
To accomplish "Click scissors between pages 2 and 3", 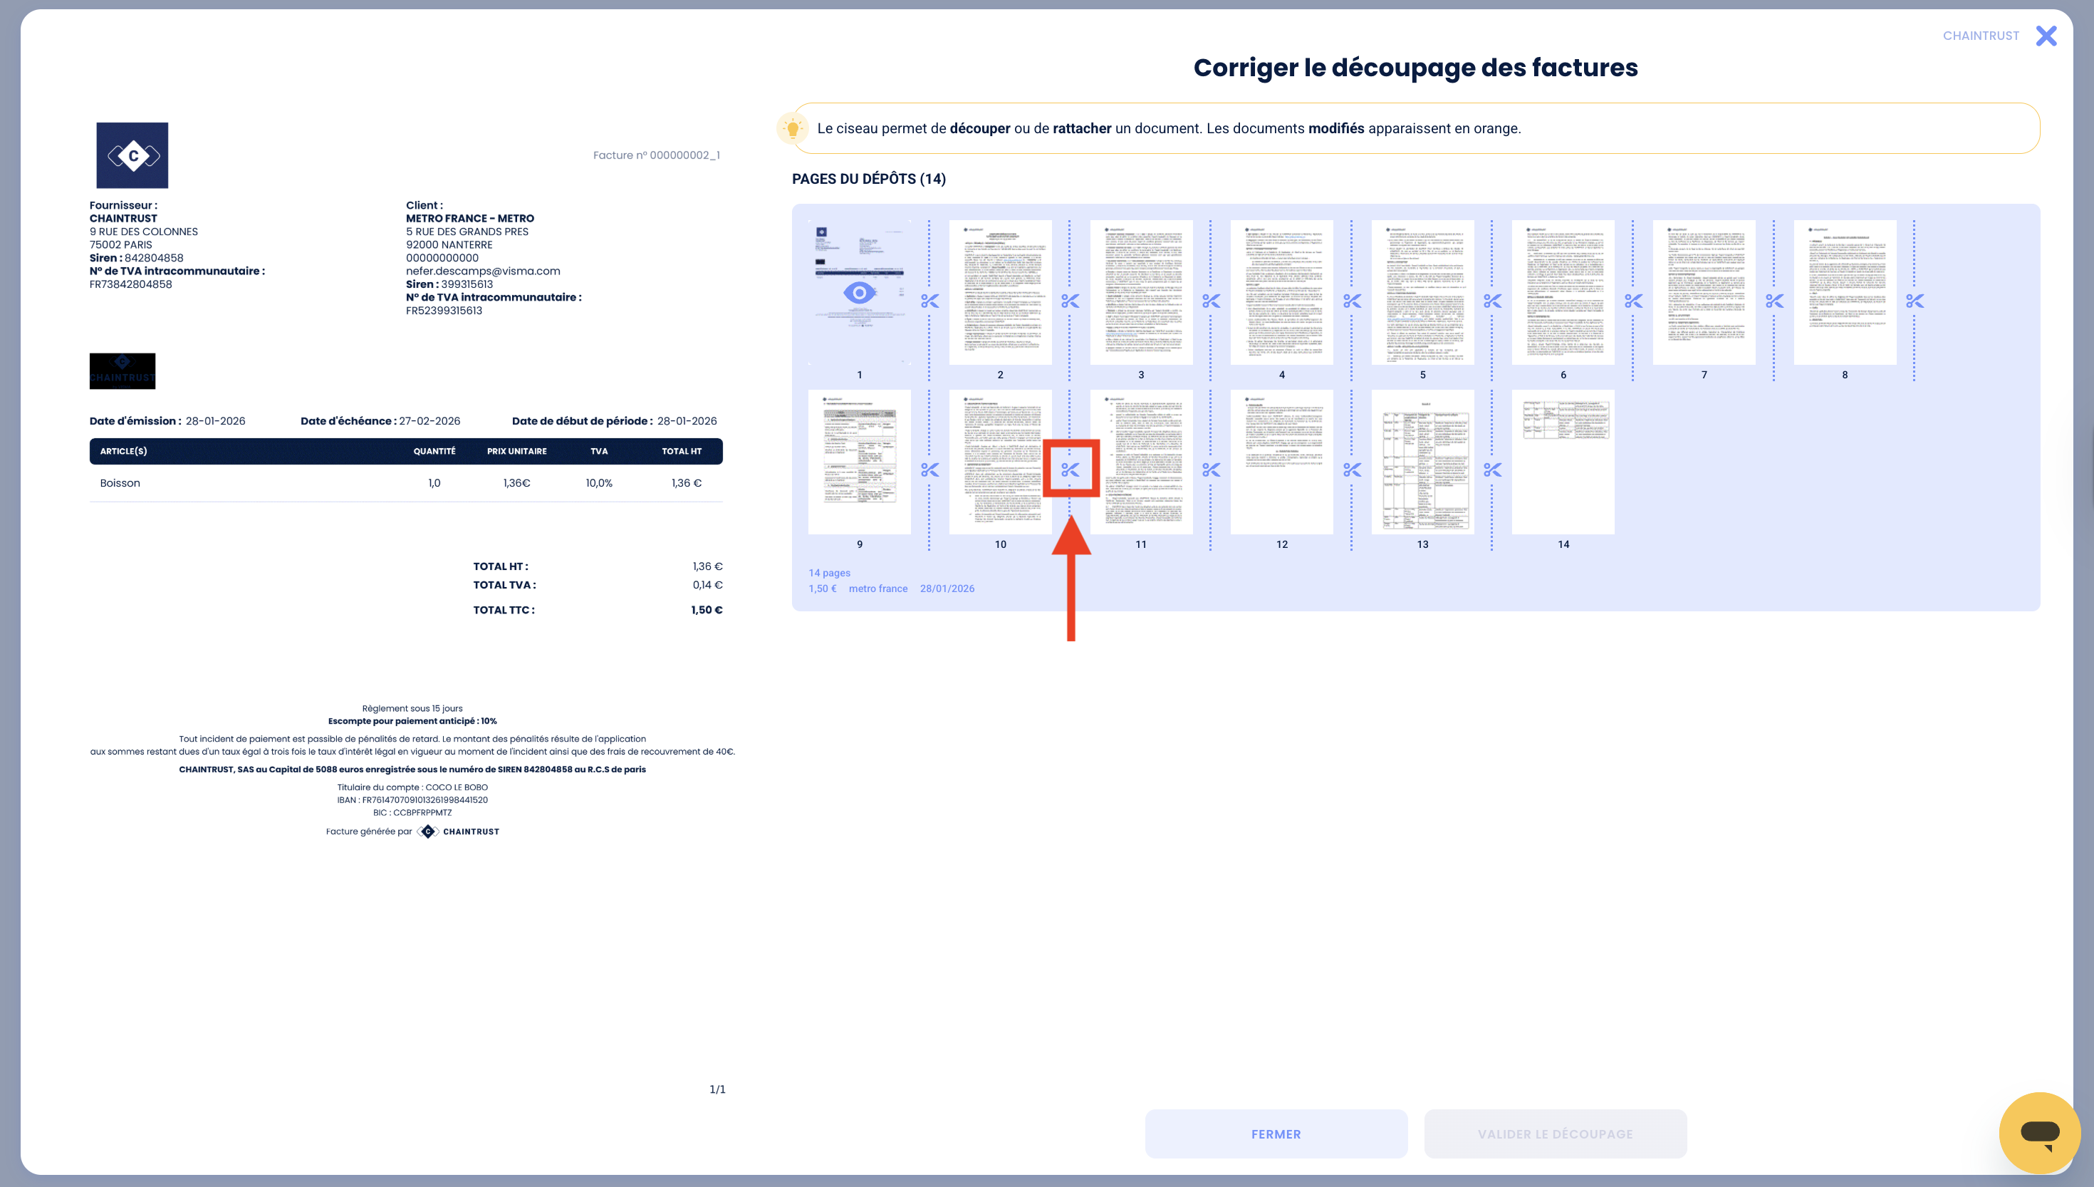I will click(1070, 301).
